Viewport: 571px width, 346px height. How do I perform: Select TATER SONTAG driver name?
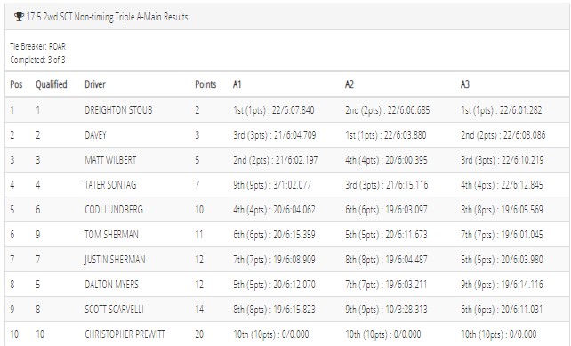click(110, 185)
